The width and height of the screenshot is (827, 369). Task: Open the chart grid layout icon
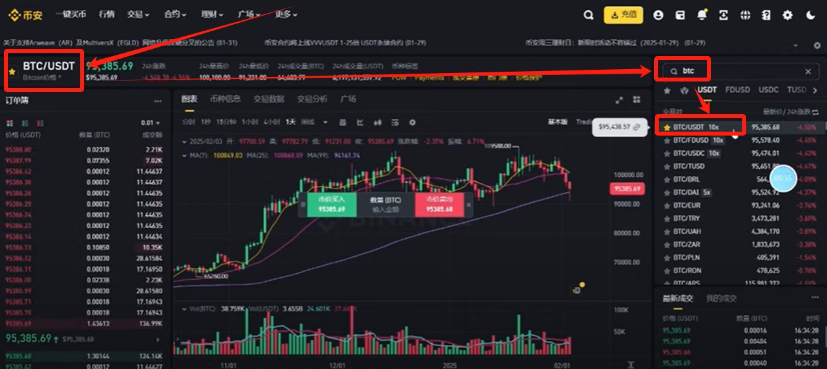(637, 100)
